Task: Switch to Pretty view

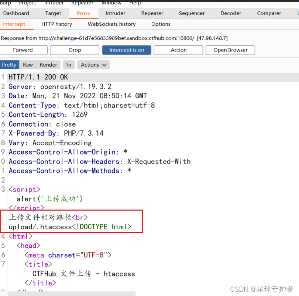Action: coord(9,65)
